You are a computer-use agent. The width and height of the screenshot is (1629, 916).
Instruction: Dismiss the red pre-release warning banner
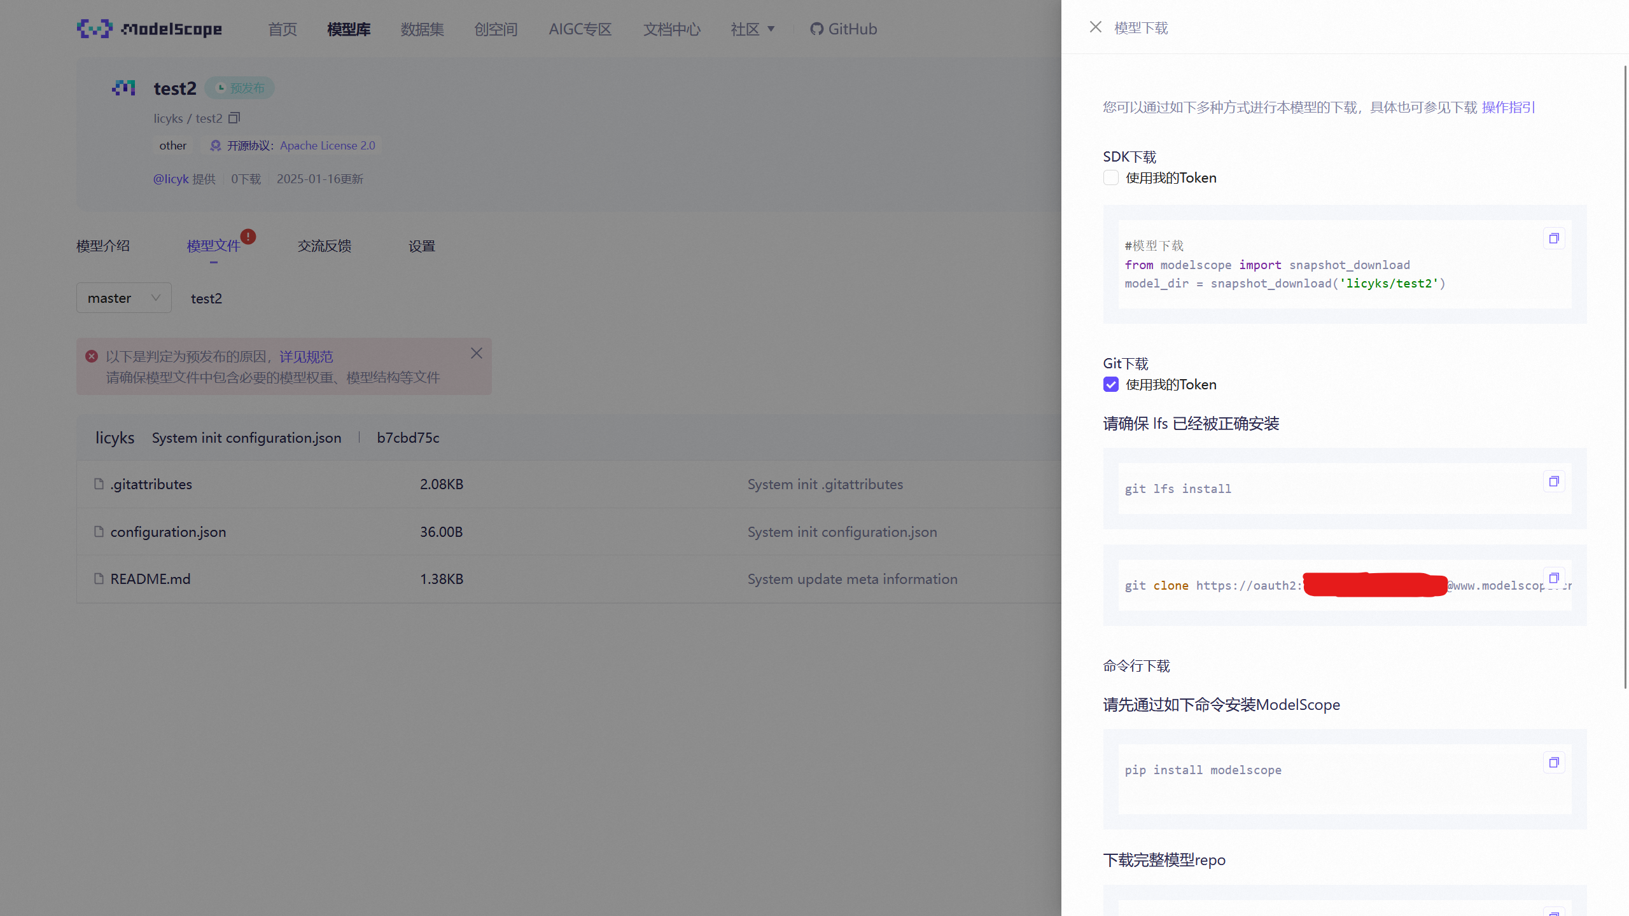(476, 354)
